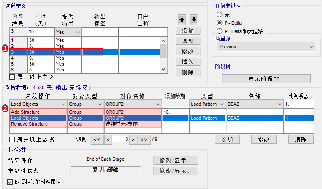Screen dimensions: 322x189
Task: Go to previous stage with < button
Action: click(108, 139)
